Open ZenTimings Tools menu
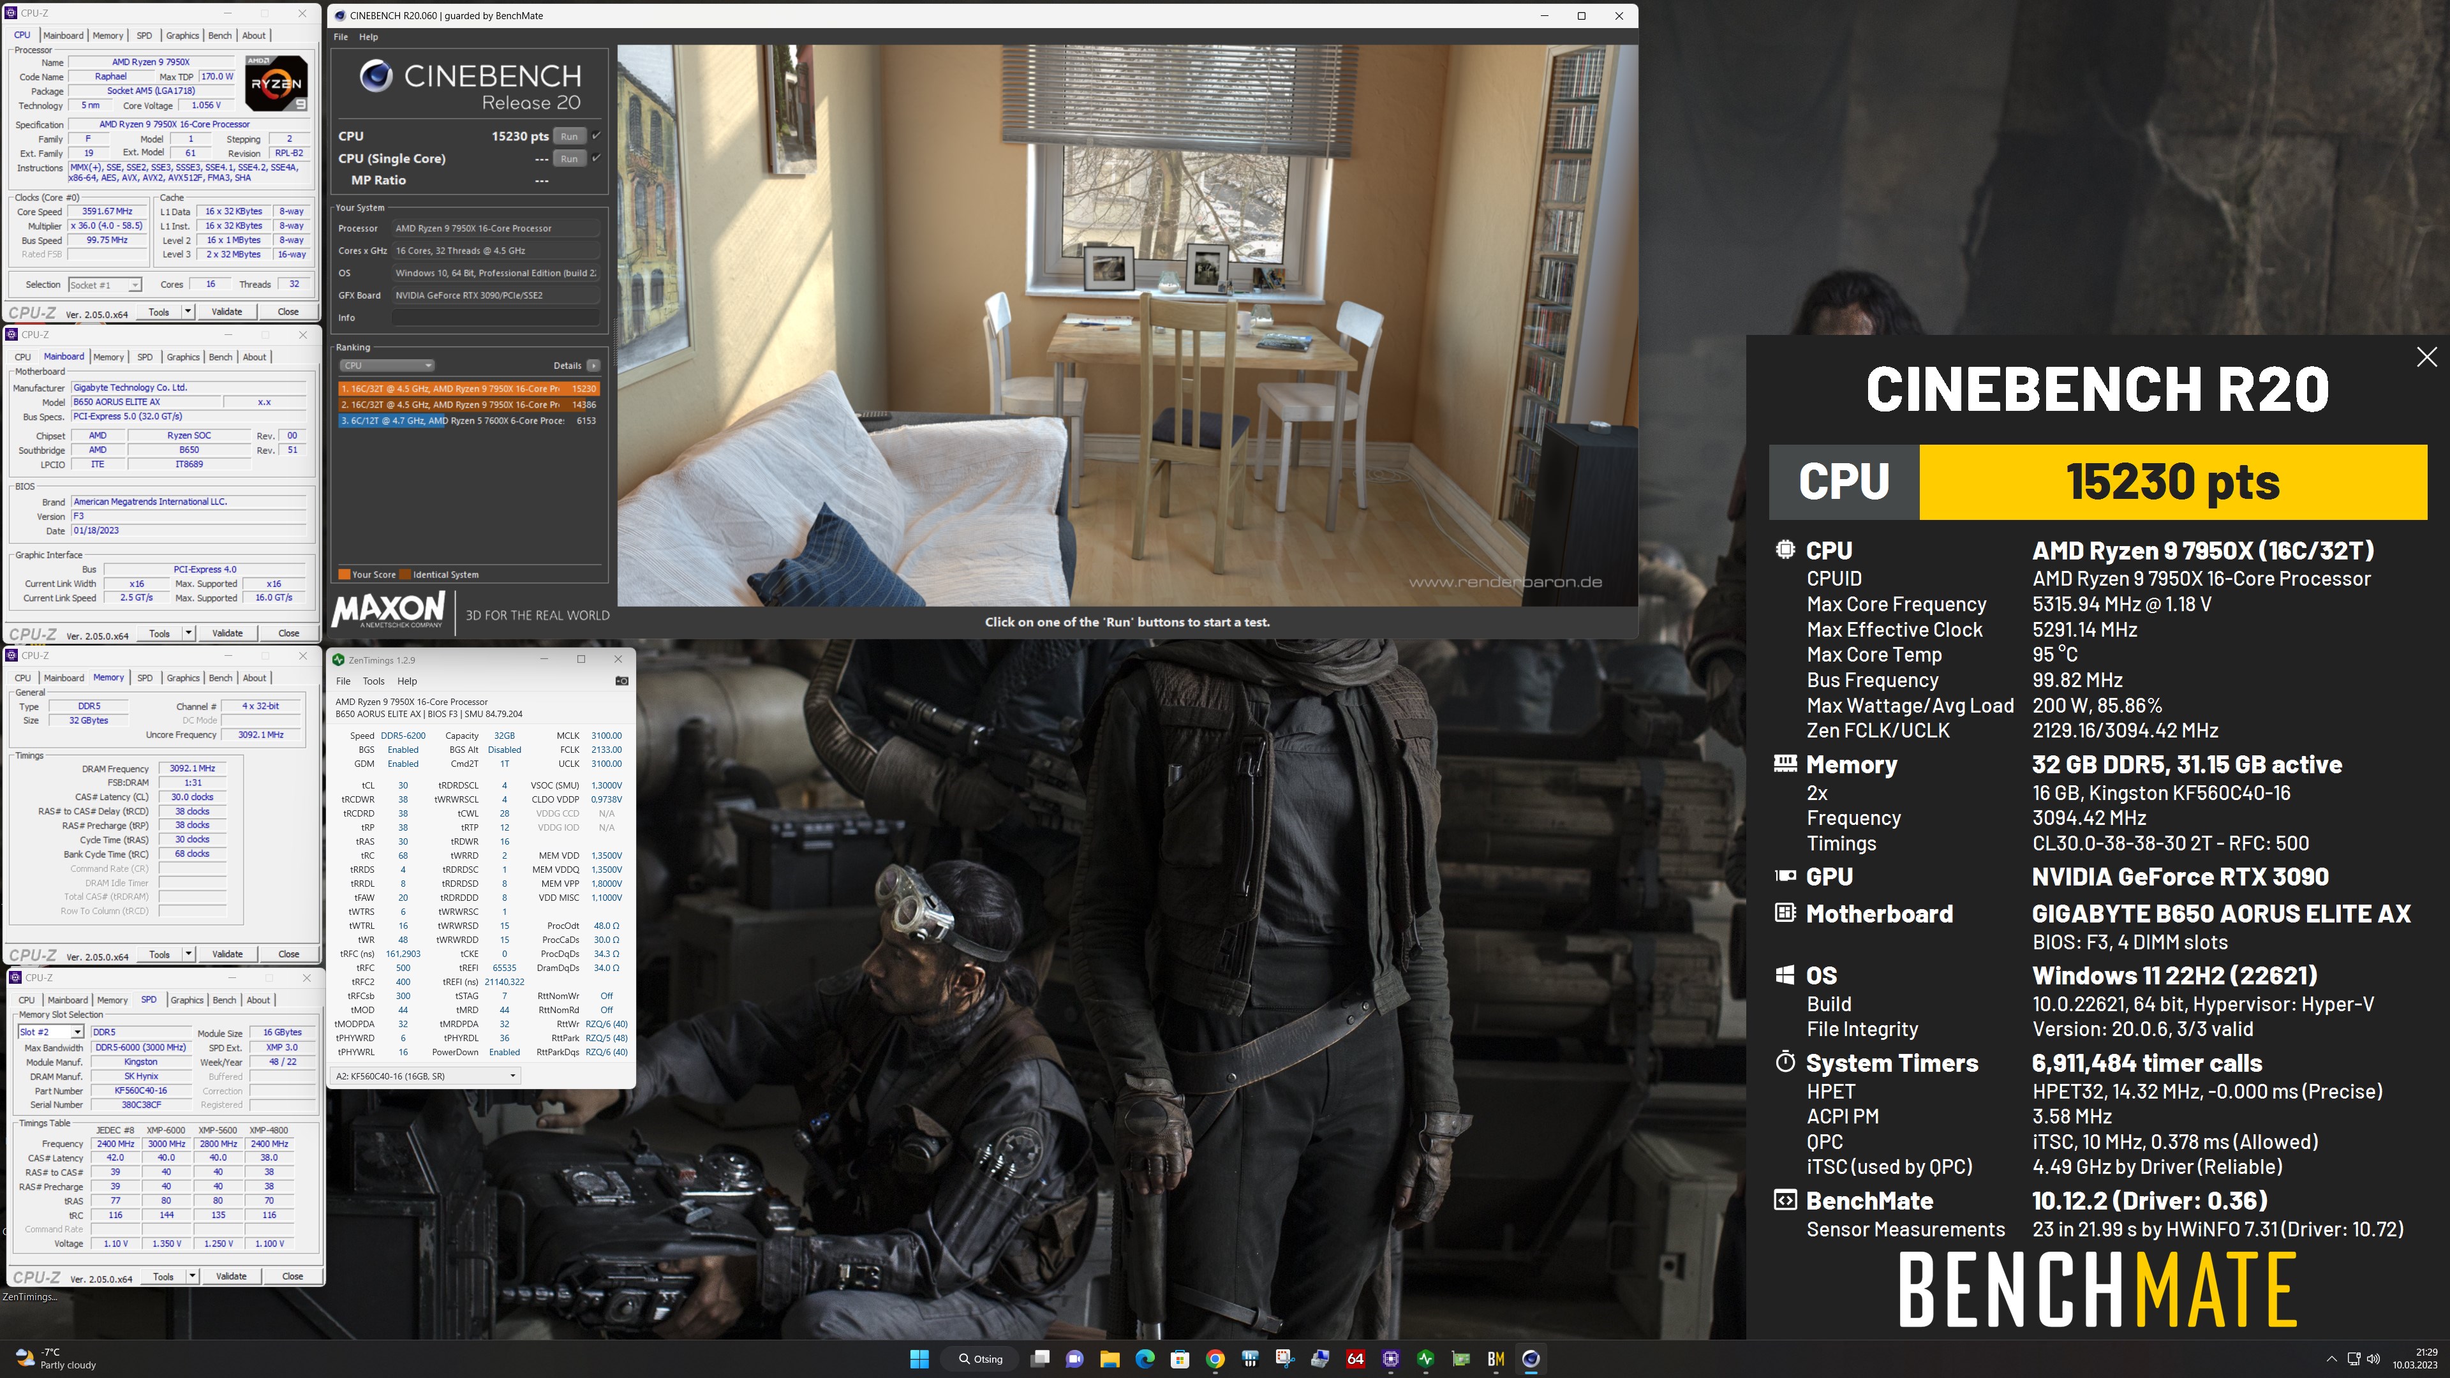 (x=374, y=681)
